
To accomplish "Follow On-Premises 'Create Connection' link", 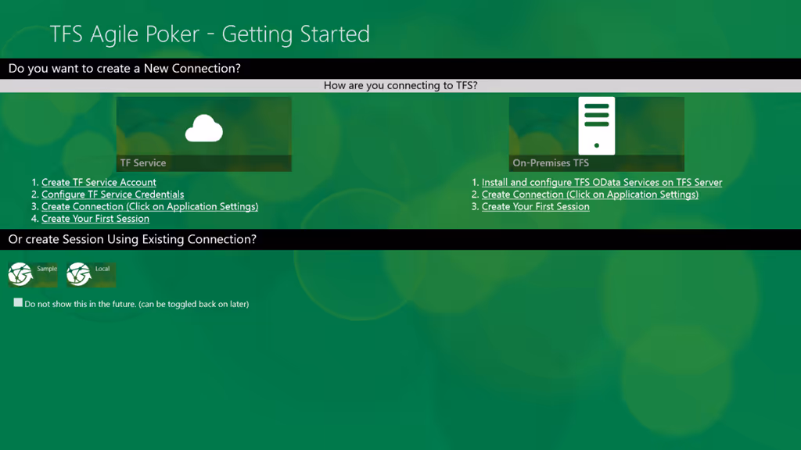I will pyautogui.click(x=590, y=195).
